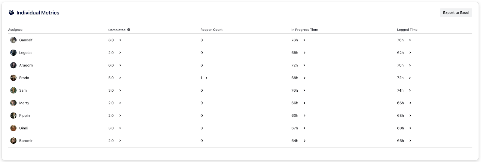
Task: Expand Merry's completed 2.0 chevron
Action: (120, 103)
